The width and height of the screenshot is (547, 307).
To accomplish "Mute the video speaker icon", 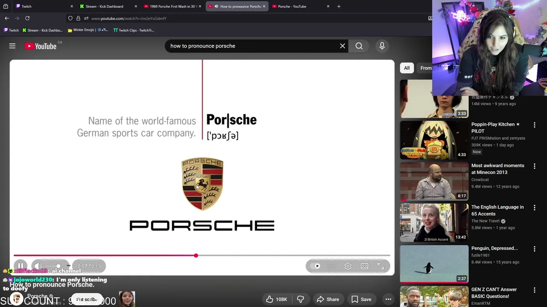I will (x=38, y=266).
